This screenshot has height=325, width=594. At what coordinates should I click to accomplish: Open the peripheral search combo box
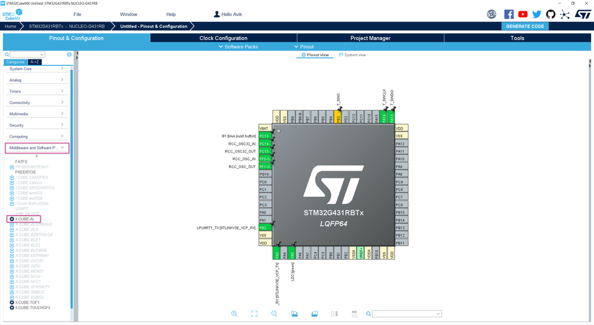(27, 55)
